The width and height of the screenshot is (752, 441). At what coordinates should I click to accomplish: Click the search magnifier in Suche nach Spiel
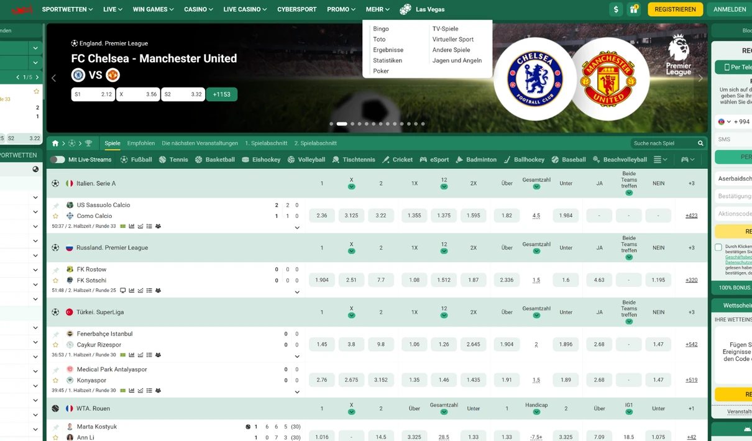coord(700,143)
